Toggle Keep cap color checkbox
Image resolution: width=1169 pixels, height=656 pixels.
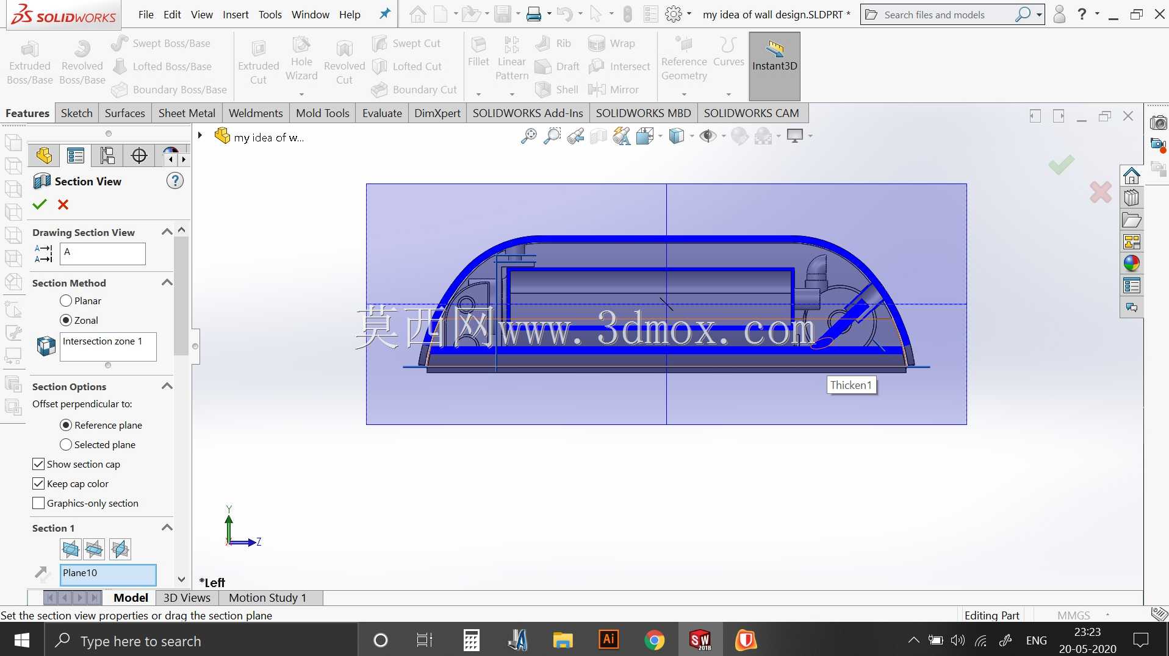(38, 484)
